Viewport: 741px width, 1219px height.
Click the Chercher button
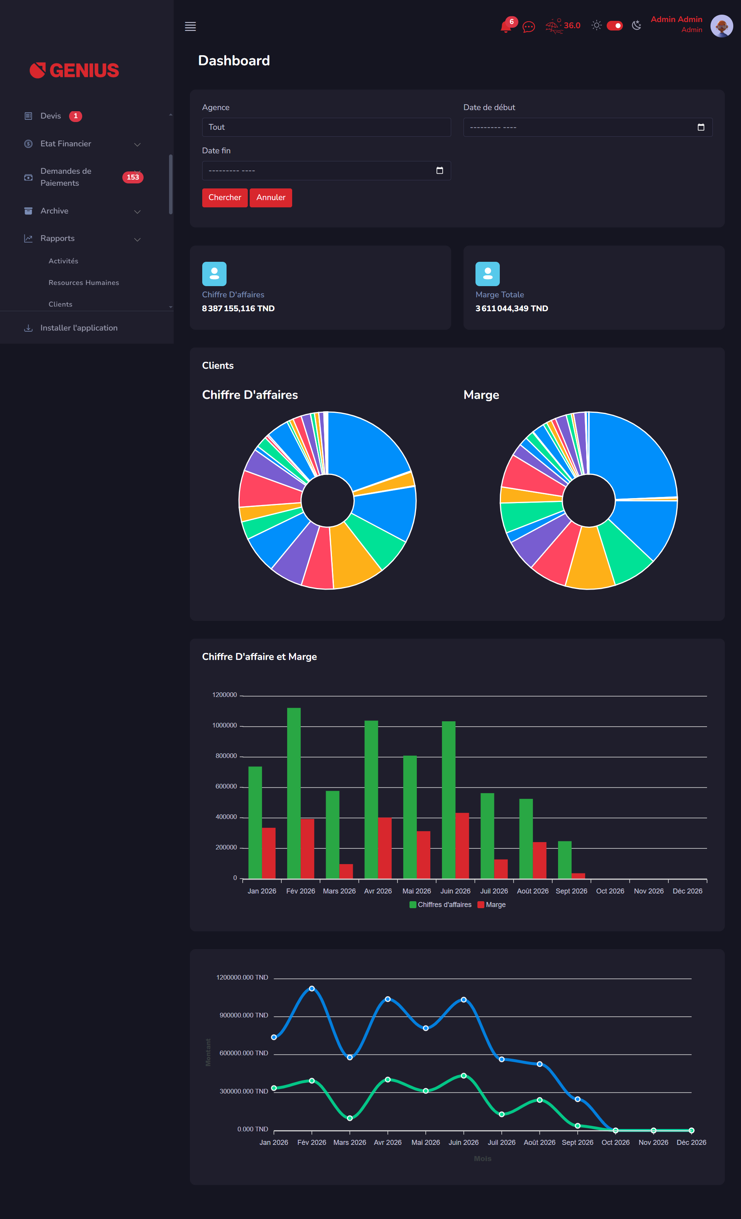point(225,197)
